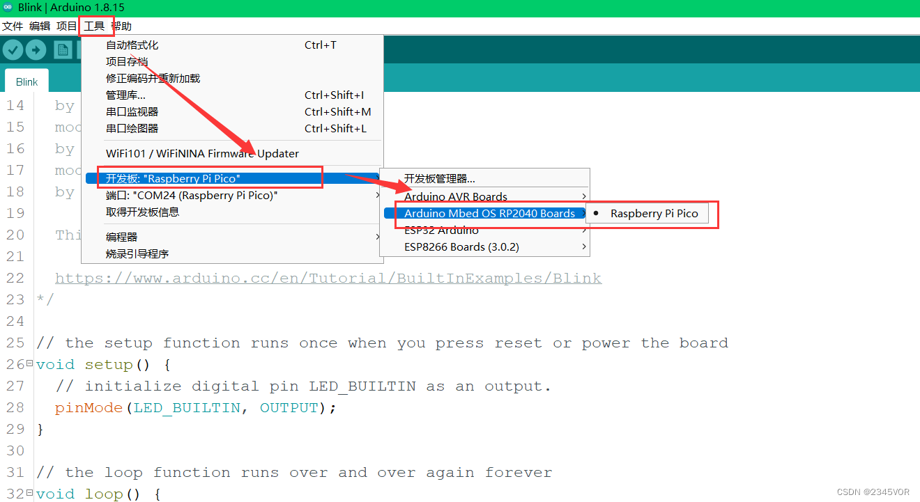Expand the 编程器 submenu
Image resolution: width=920 pixels, height=502 pixels.
click(x=232, y=237)
